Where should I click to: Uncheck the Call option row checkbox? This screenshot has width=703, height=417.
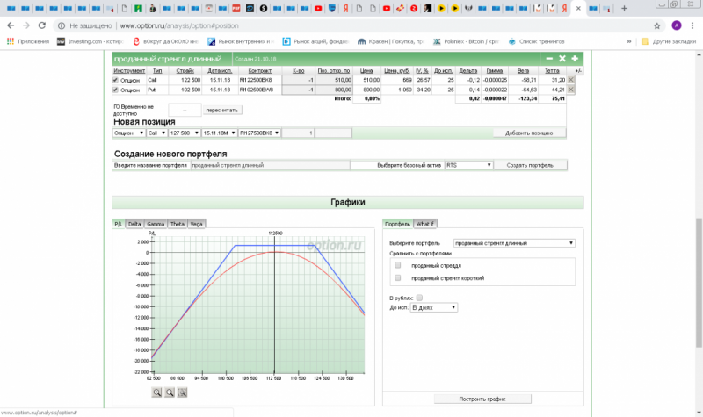point(116,80)
